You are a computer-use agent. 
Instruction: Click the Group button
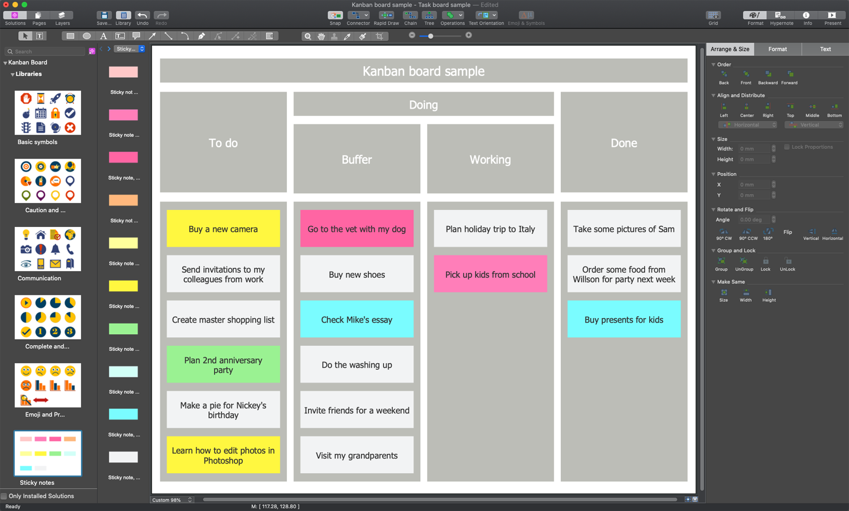(721, 264)
